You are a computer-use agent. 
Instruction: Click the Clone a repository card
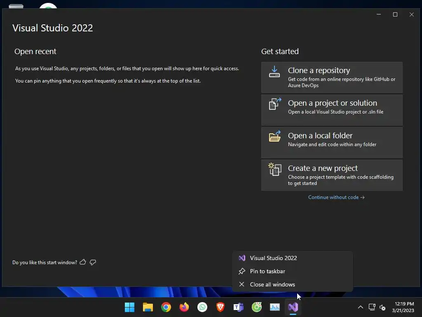332,77
